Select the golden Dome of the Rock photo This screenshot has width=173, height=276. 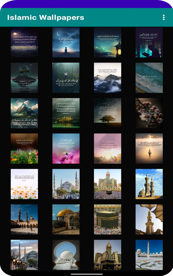pos(66,220)
